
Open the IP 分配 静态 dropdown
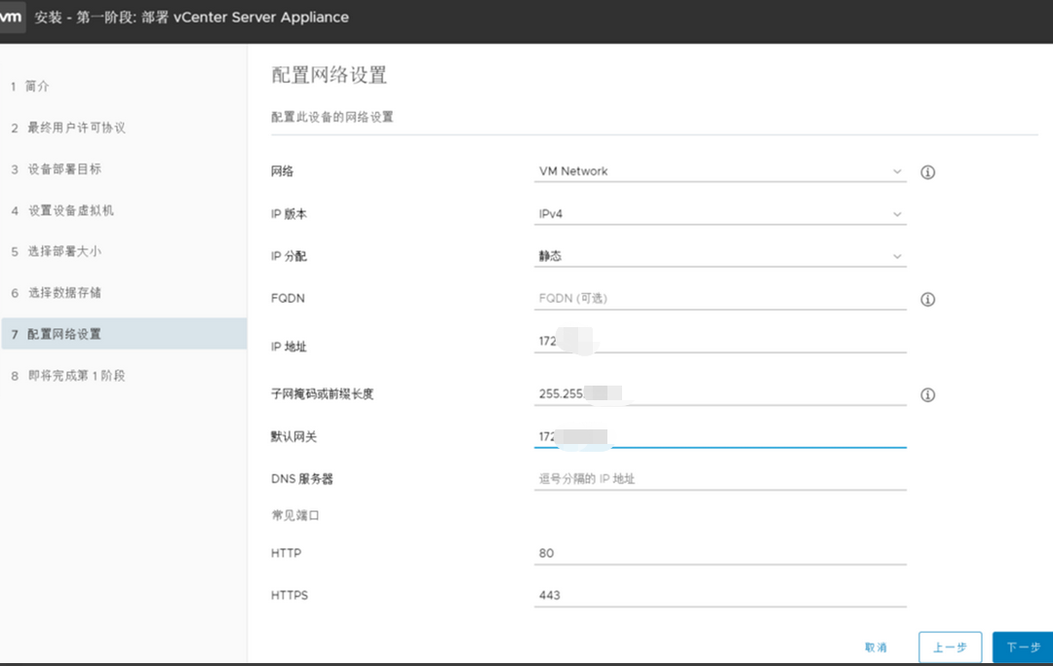(x=720, y=256)
